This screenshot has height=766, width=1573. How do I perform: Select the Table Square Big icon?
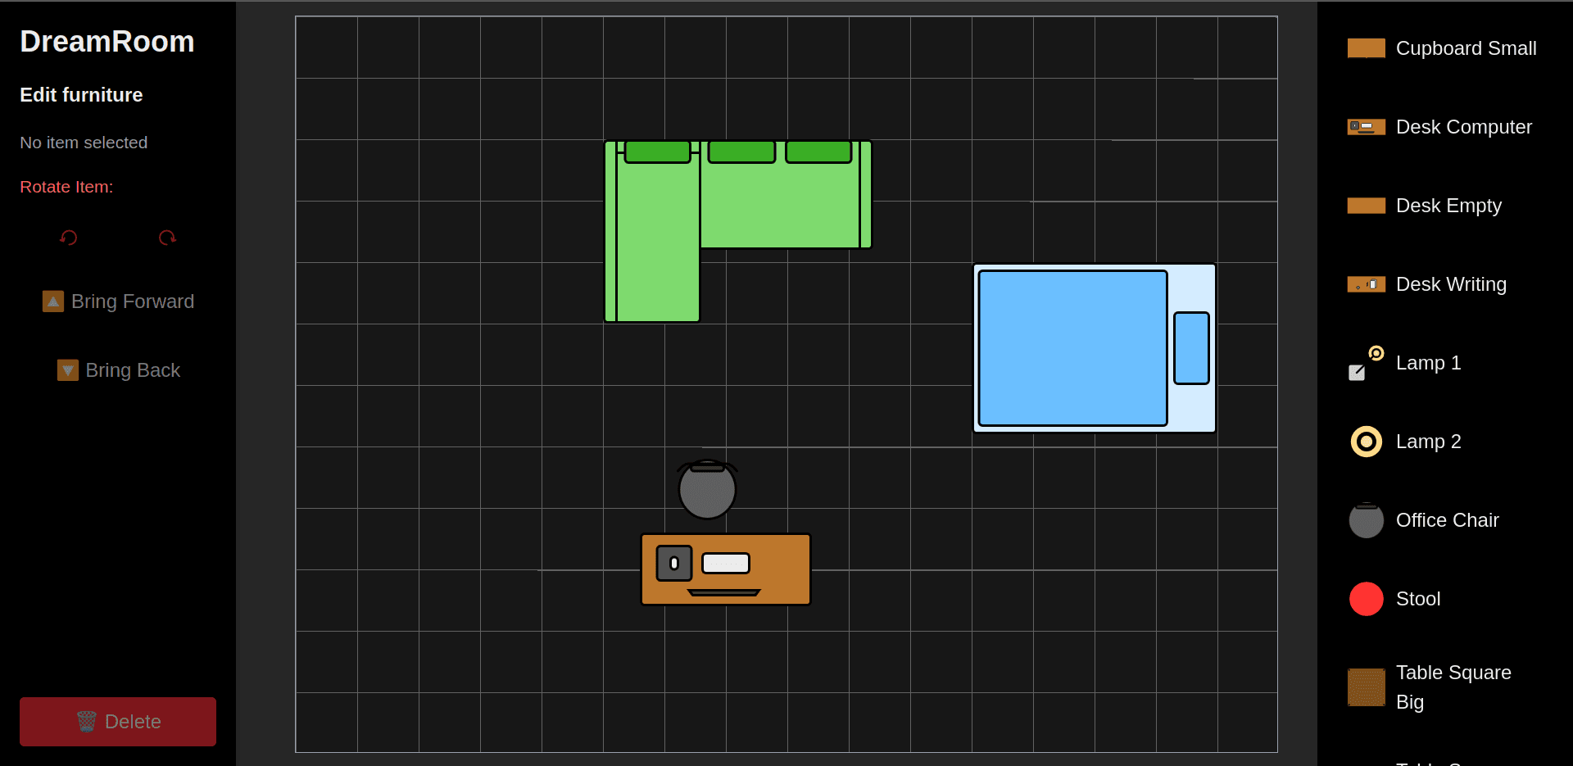(x=1366, y=687)
